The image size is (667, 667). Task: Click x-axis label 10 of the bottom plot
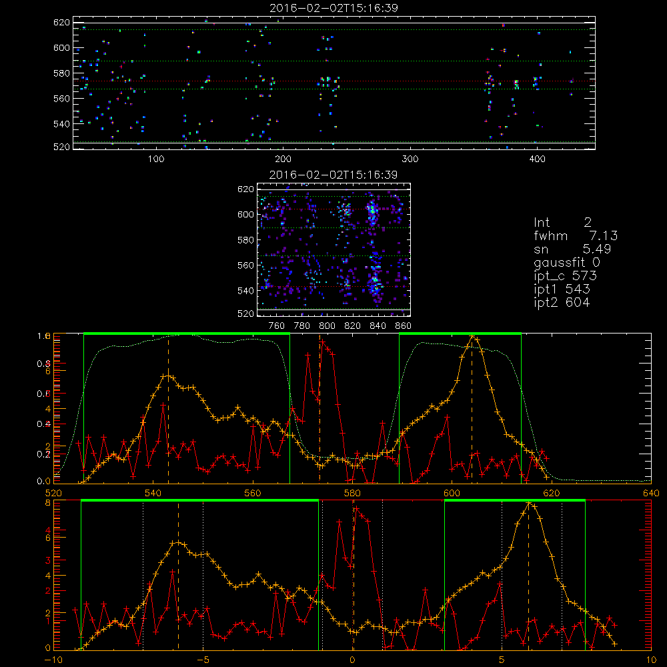(x=651, y=660)
